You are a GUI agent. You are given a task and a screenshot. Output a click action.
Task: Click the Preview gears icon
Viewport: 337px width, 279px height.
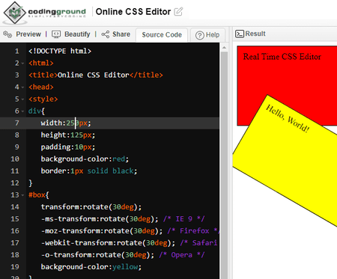[x=7, y=34]
